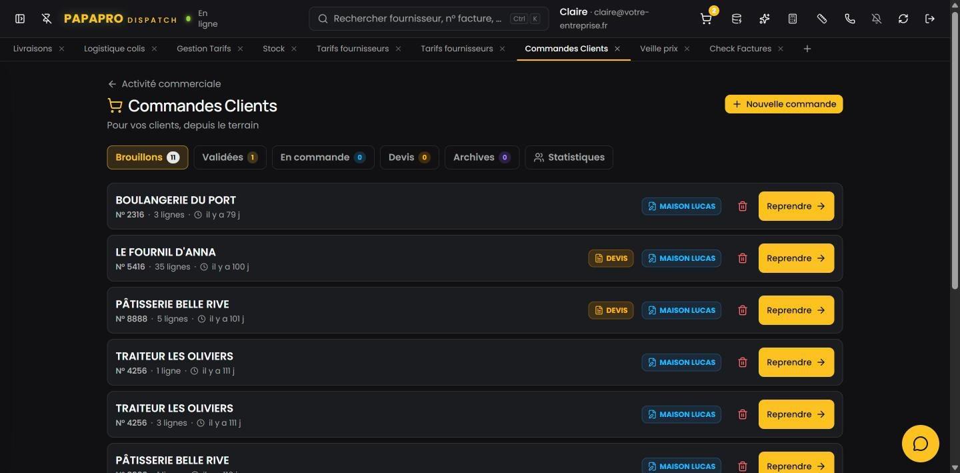Delete PÂTISSERIE BELLE RIVE Nº 8888 draft
Screen dimensions: 960x473
[743, 310]
